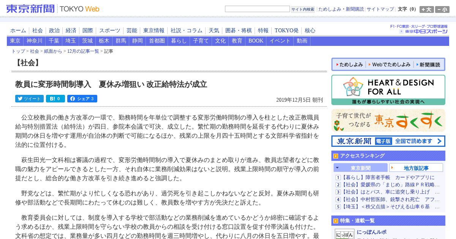Viewport: 456px width, 239px height.
Task: Open 政治 section menu
Action: click(x=54, y=31)
